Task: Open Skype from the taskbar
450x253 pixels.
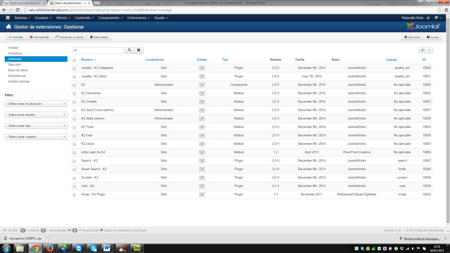Action: coord(94,248)
